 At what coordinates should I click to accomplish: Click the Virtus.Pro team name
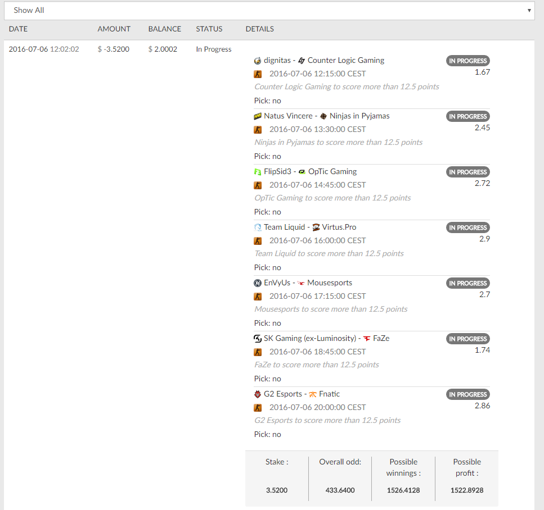(x=339, y=227)
